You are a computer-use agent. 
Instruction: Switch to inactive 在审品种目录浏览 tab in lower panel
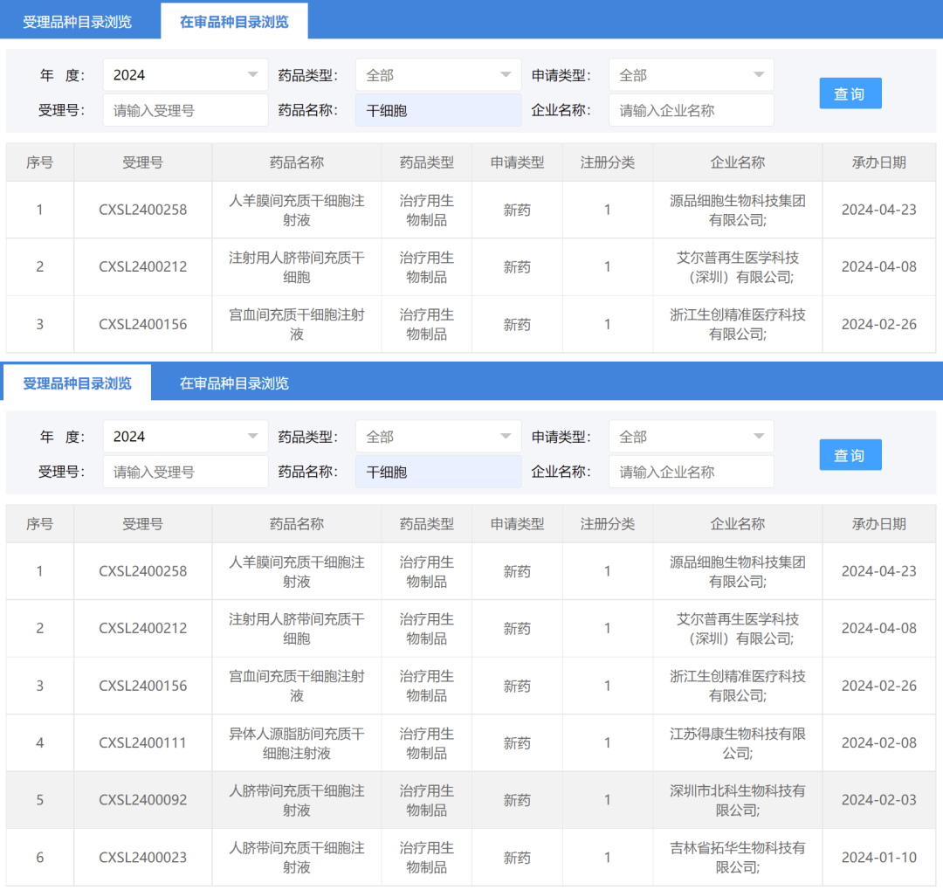click(x=234, y=383)
